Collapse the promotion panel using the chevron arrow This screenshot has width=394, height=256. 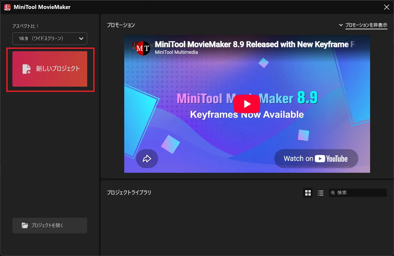point(341,25)
